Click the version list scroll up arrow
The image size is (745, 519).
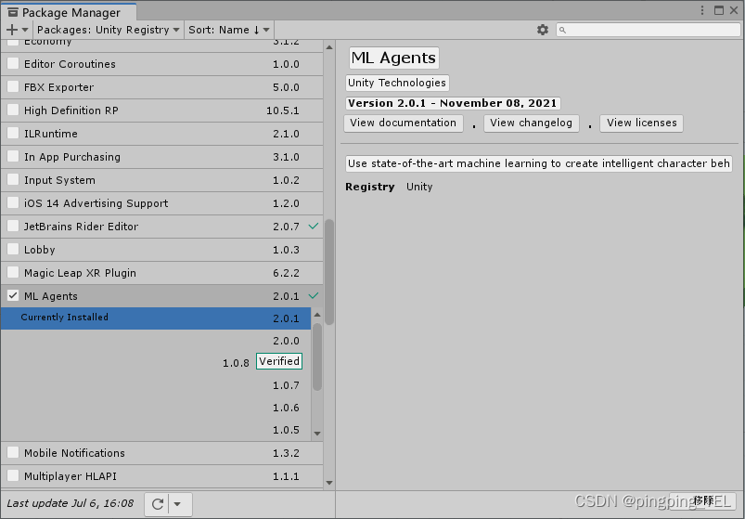click(x=317, y=315)
